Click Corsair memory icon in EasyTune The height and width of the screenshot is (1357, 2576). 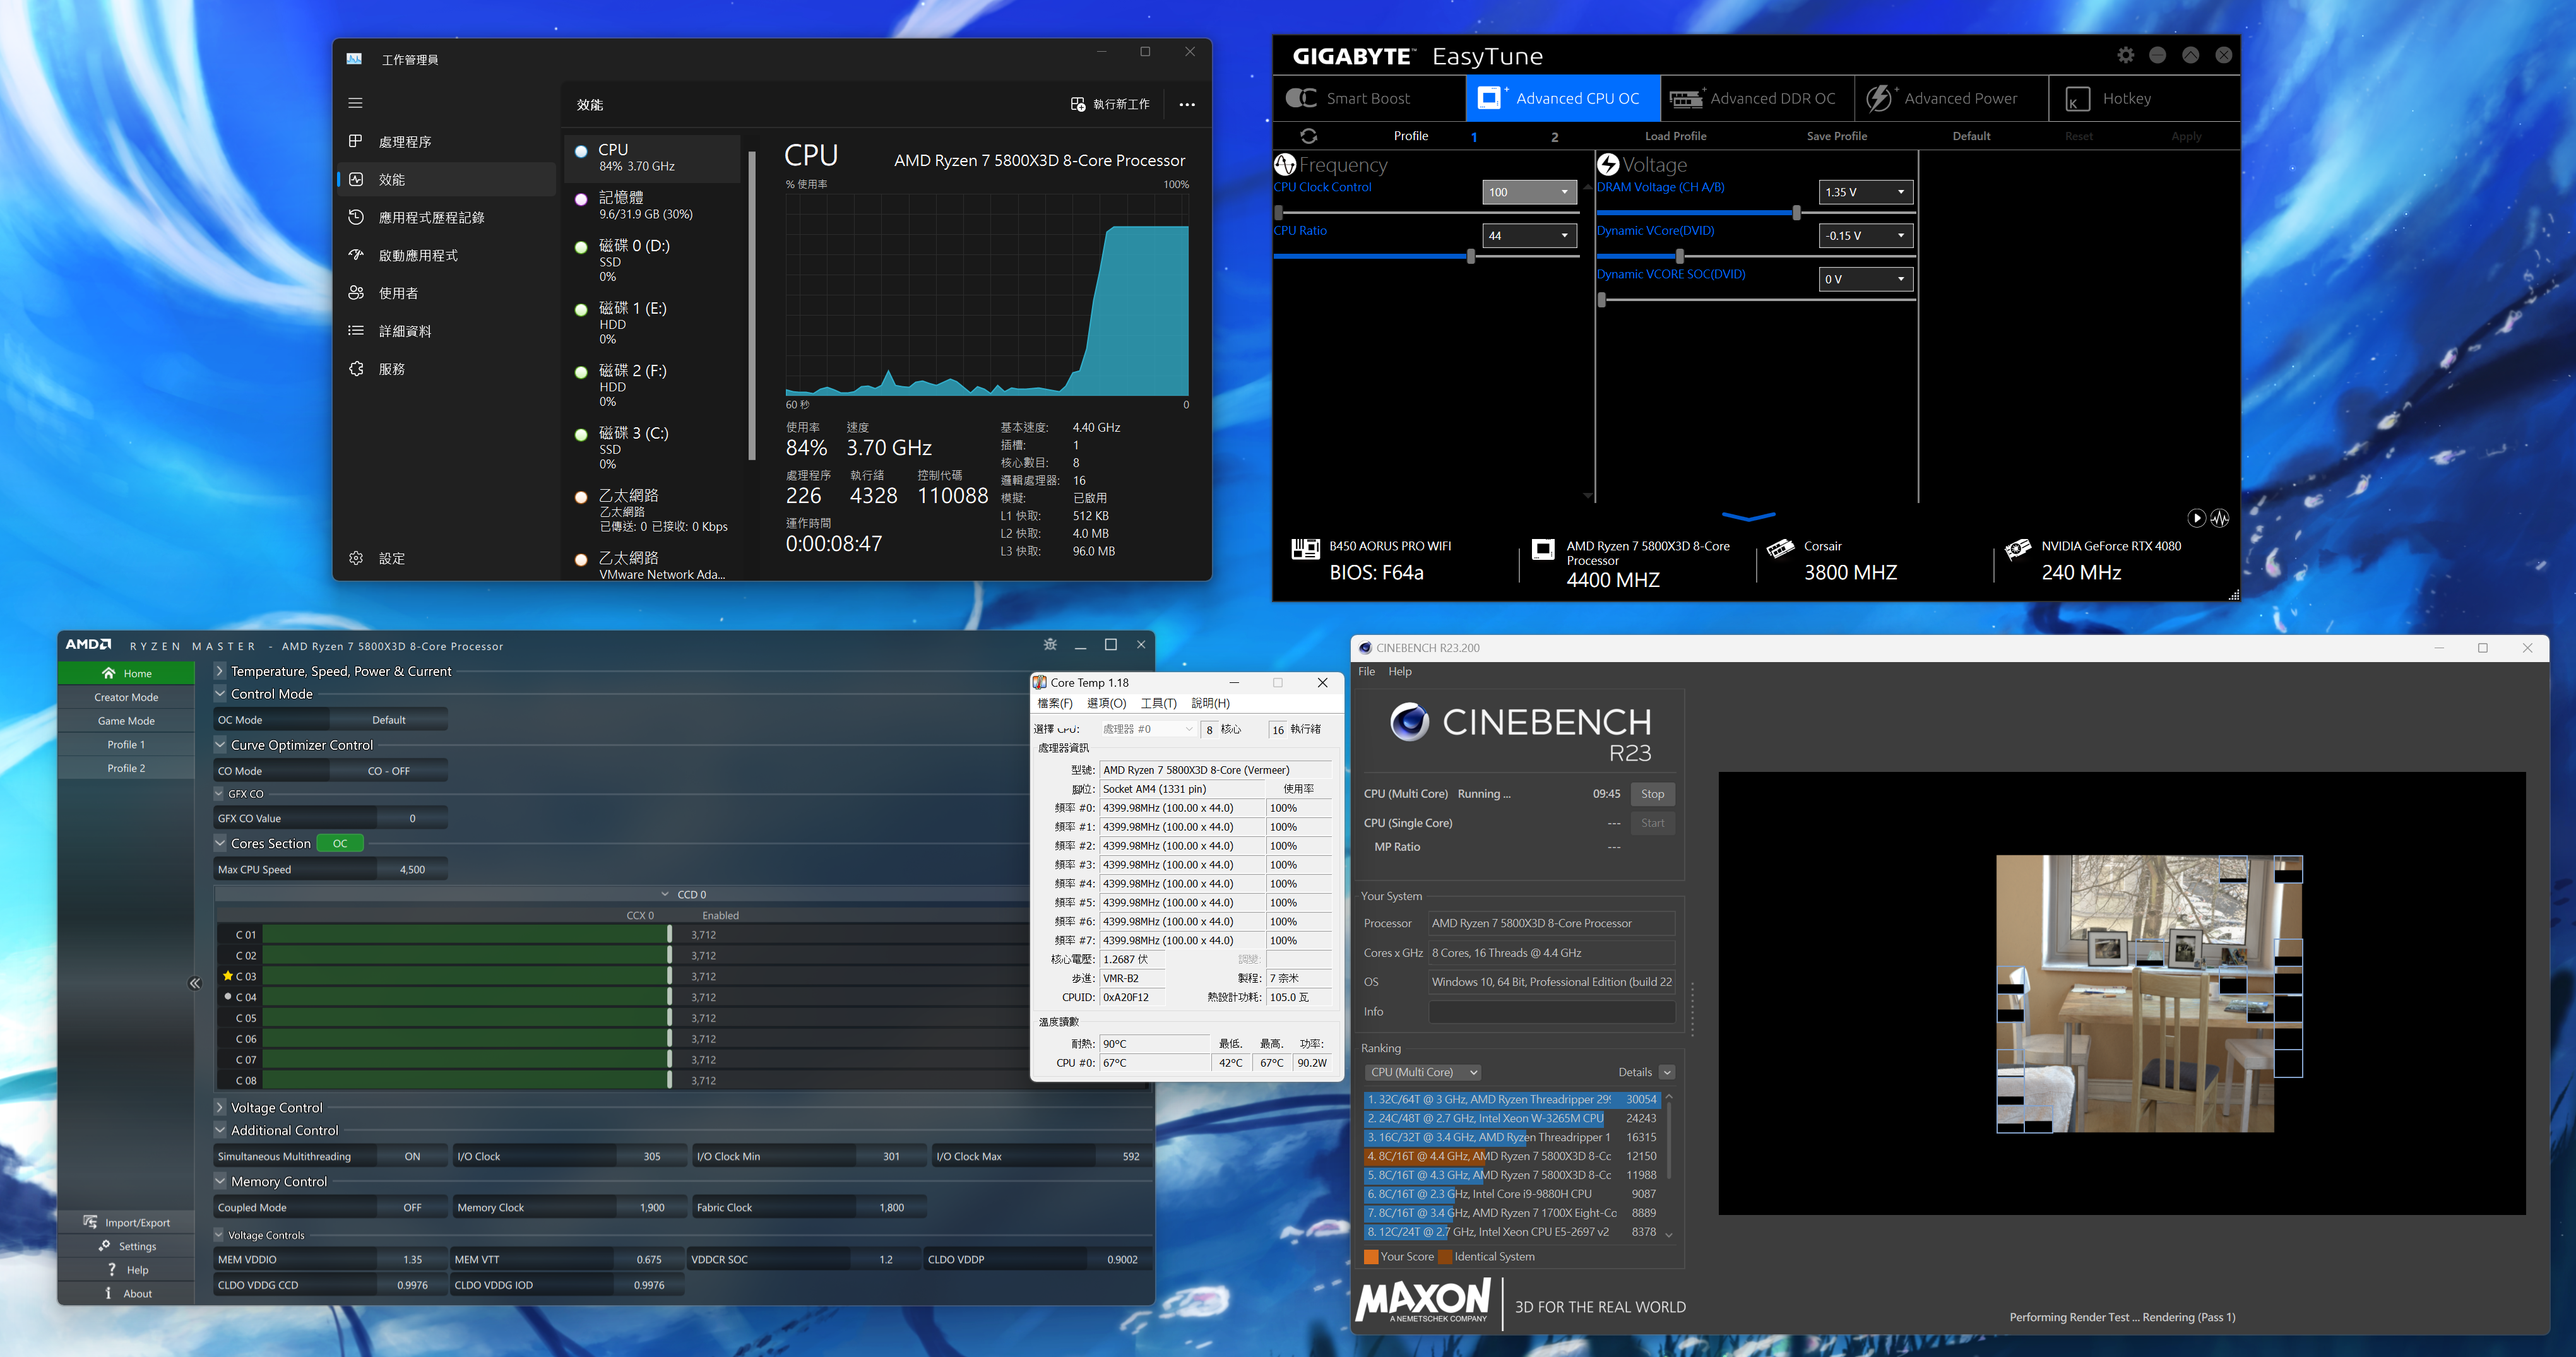(x=1780, y=549)
